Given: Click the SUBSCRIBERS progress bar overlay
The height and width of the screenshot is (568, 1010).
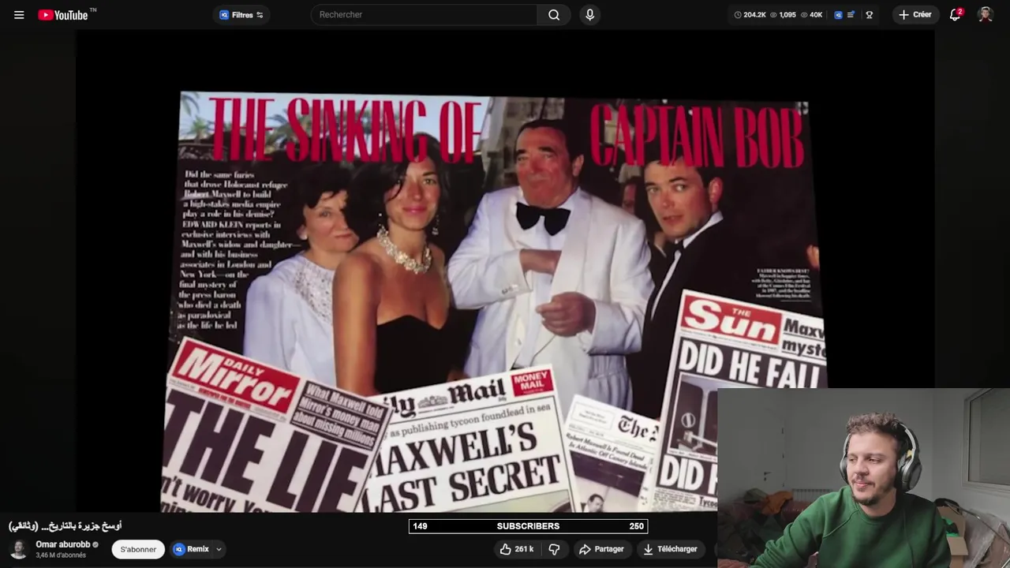Looking at the screenshot, I should point(528,526).
